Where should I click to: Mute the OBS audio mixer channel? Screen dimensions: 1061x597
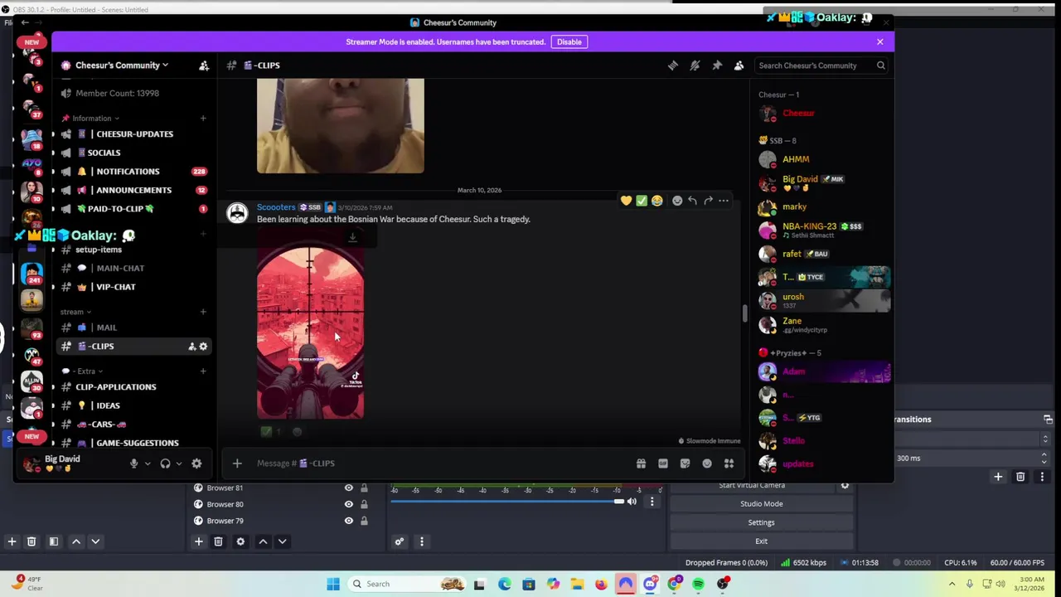pos(632,502)
